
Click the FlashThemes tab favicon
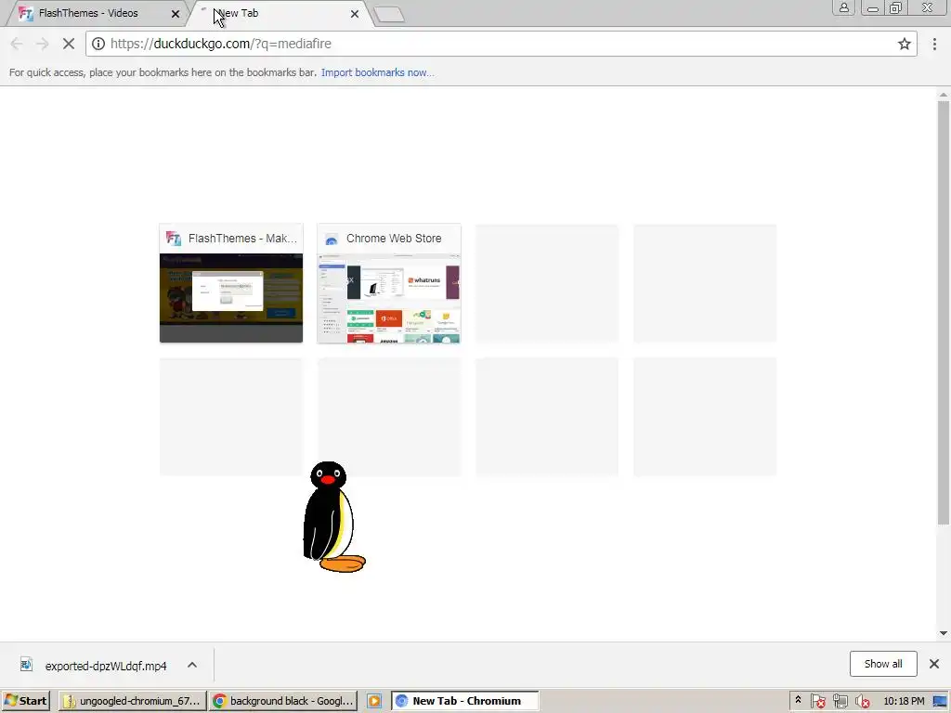click(25, 13)
